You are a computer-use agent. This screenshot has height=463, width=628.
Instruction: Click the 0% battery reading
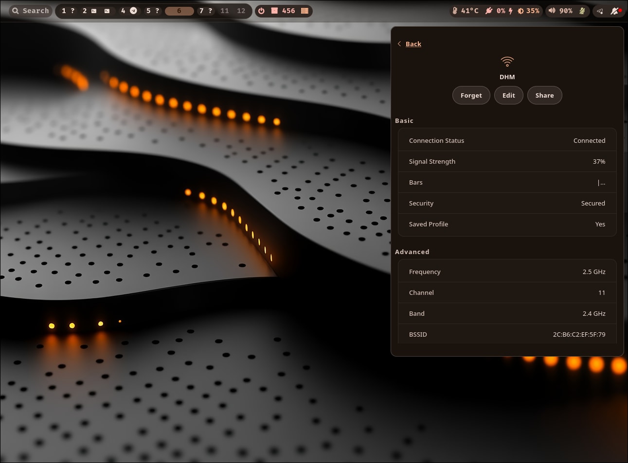tap(501, 11)
